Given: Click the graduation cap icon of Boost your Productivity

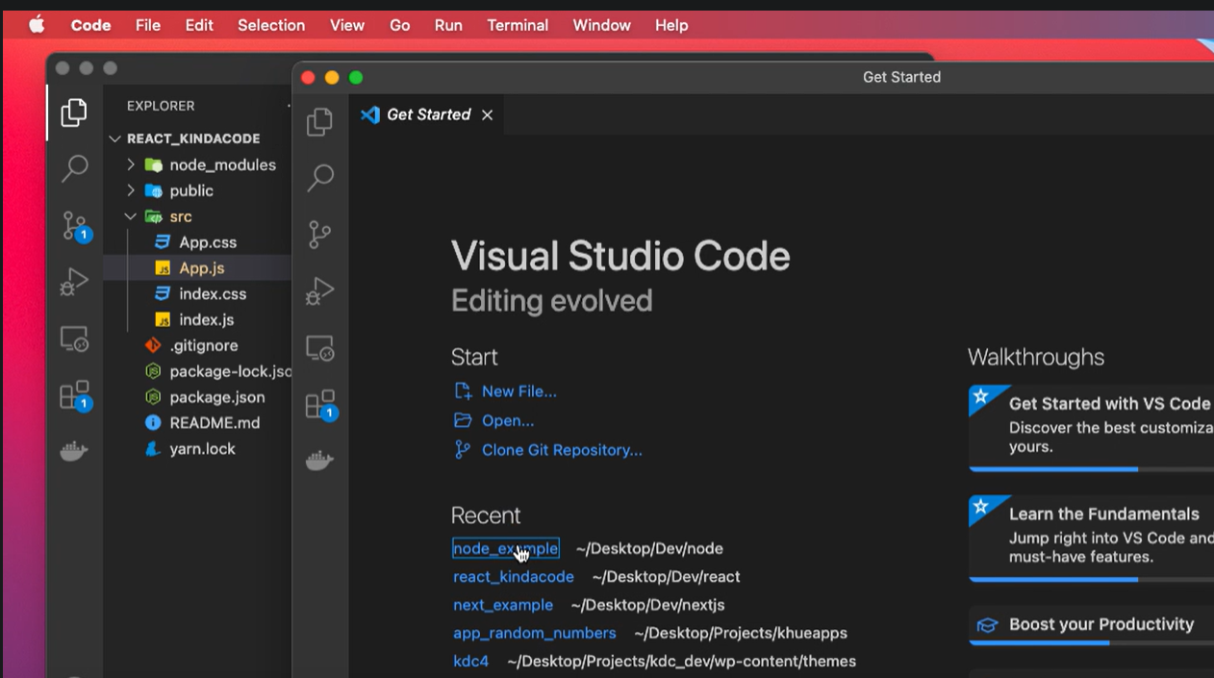Looking at the screenshot, I should [987, 625].
